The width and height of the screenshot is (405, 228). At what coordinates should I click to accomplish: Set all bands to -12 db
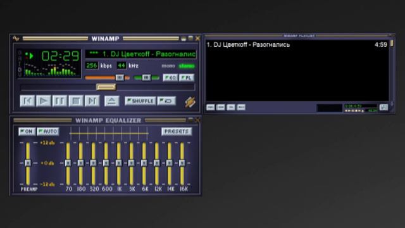47,184
